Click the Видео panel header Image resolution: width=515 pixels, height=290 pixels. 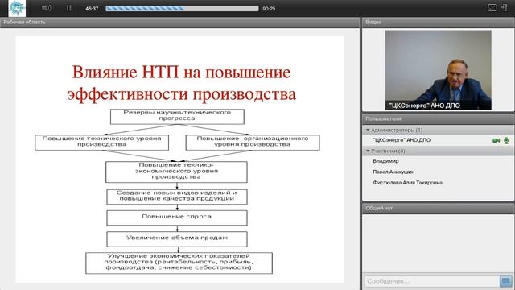click(438, 22)
